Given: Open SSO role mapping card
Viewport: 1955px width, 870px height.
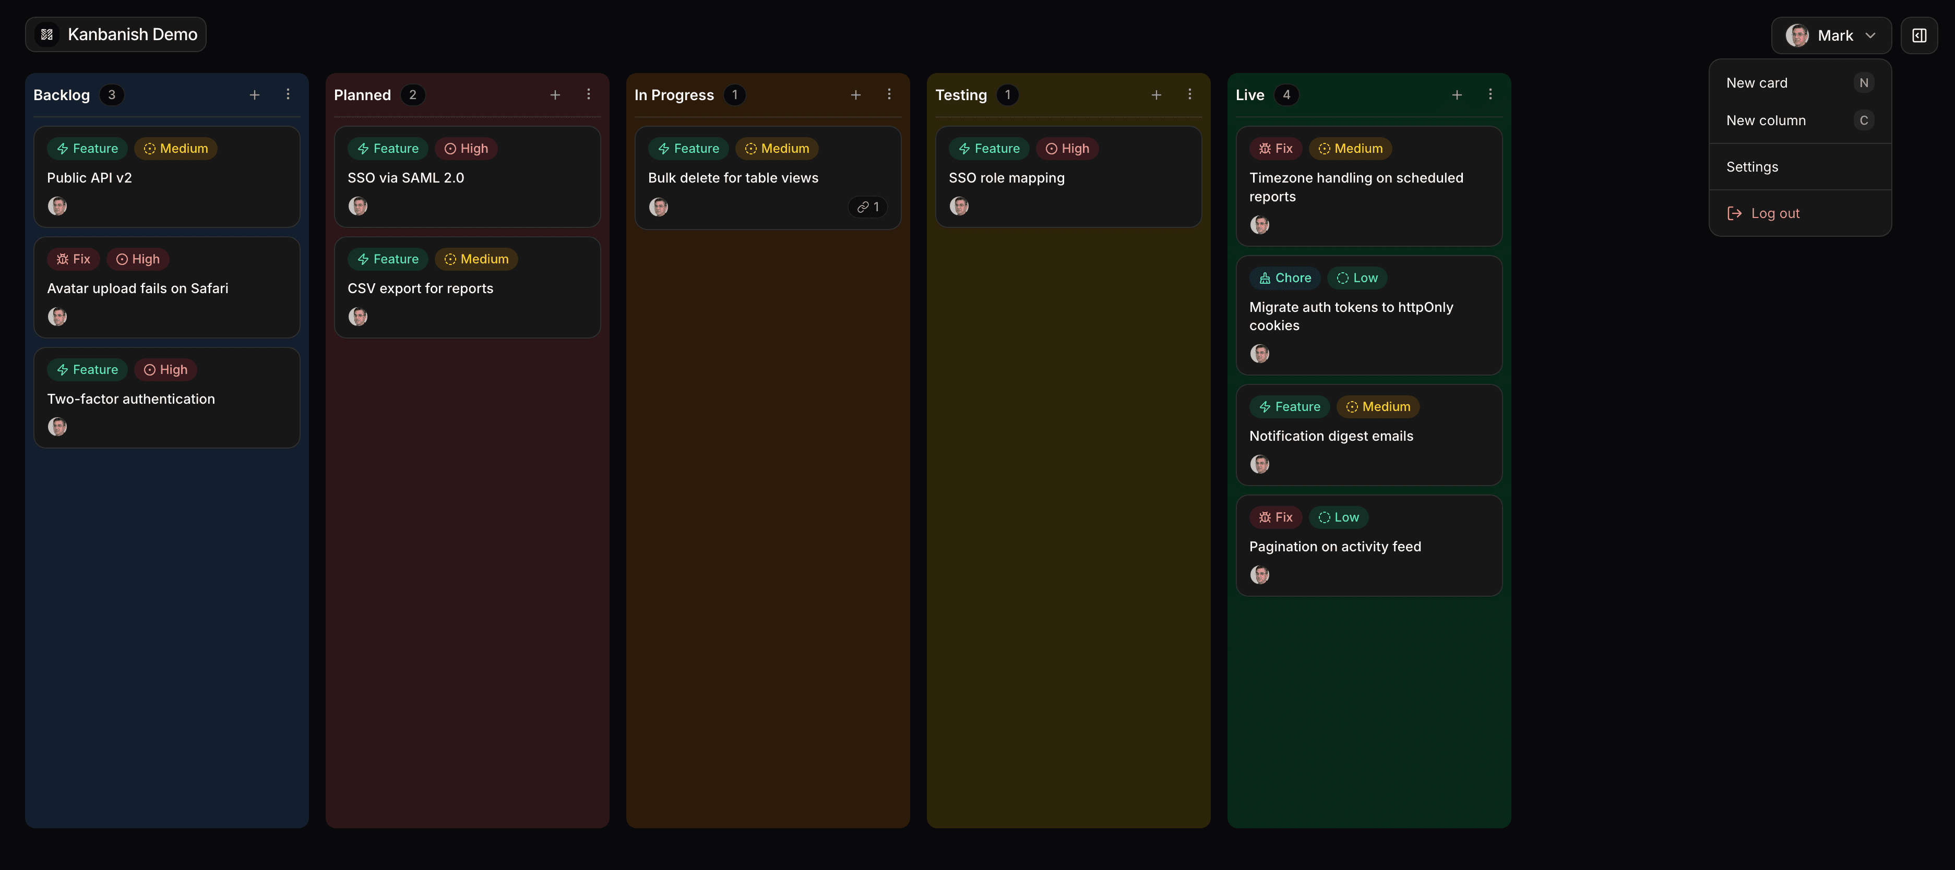Looking at the screenshot, I should pos(1069,177).
